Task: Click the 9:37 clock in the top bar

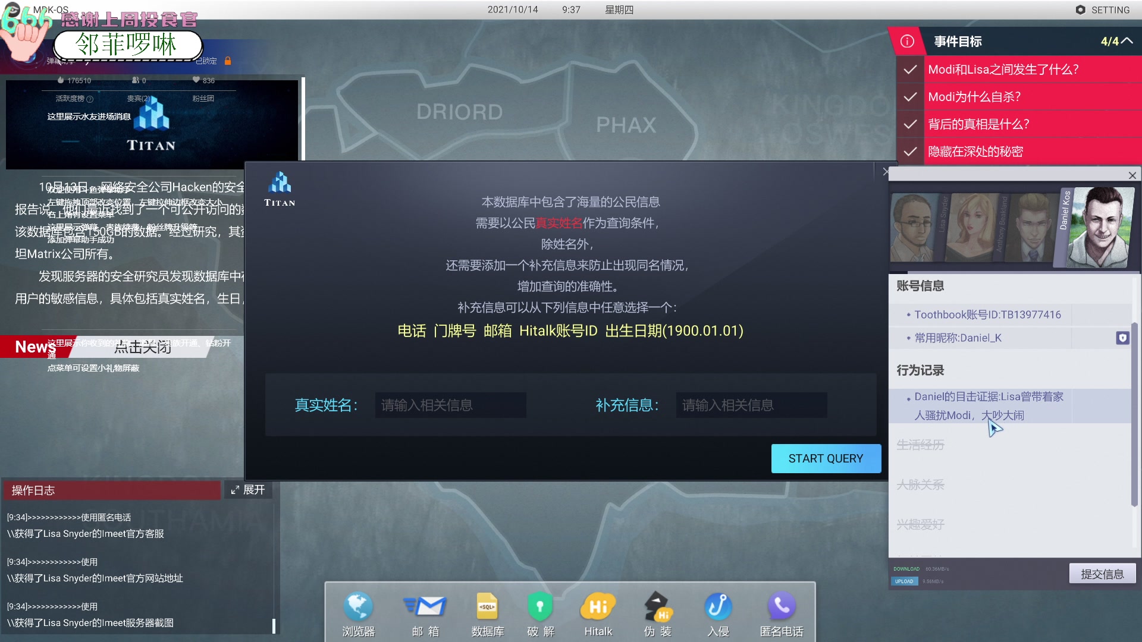Action: pyautogui.click(x=571, y=10)
